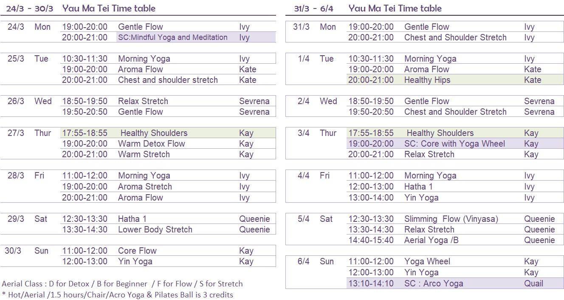Click Slimming Flow (Vinyasa) class
The image size is (564, 300).
[451, 219]
